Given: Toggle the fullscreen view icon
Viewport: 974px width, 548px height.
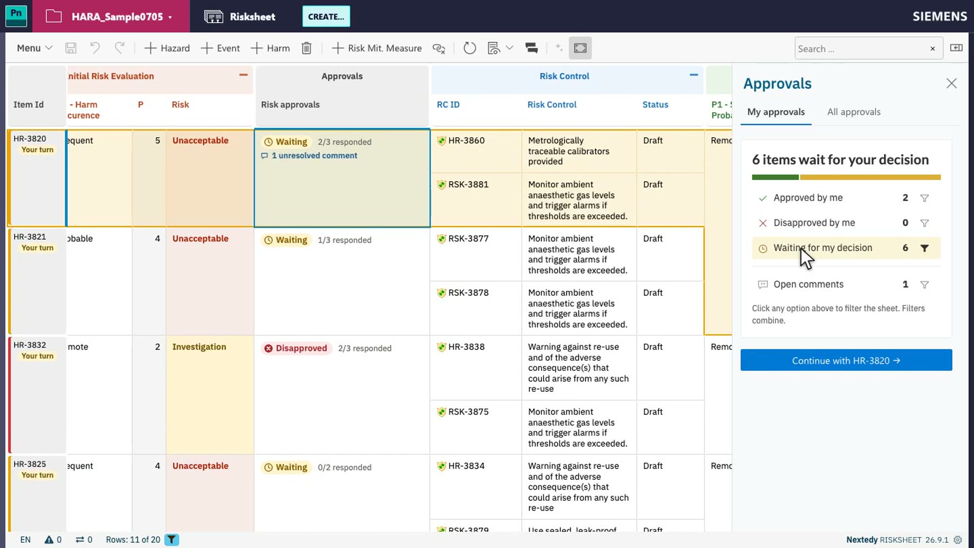Looking at the screenshot, I should tap(580, 48).
